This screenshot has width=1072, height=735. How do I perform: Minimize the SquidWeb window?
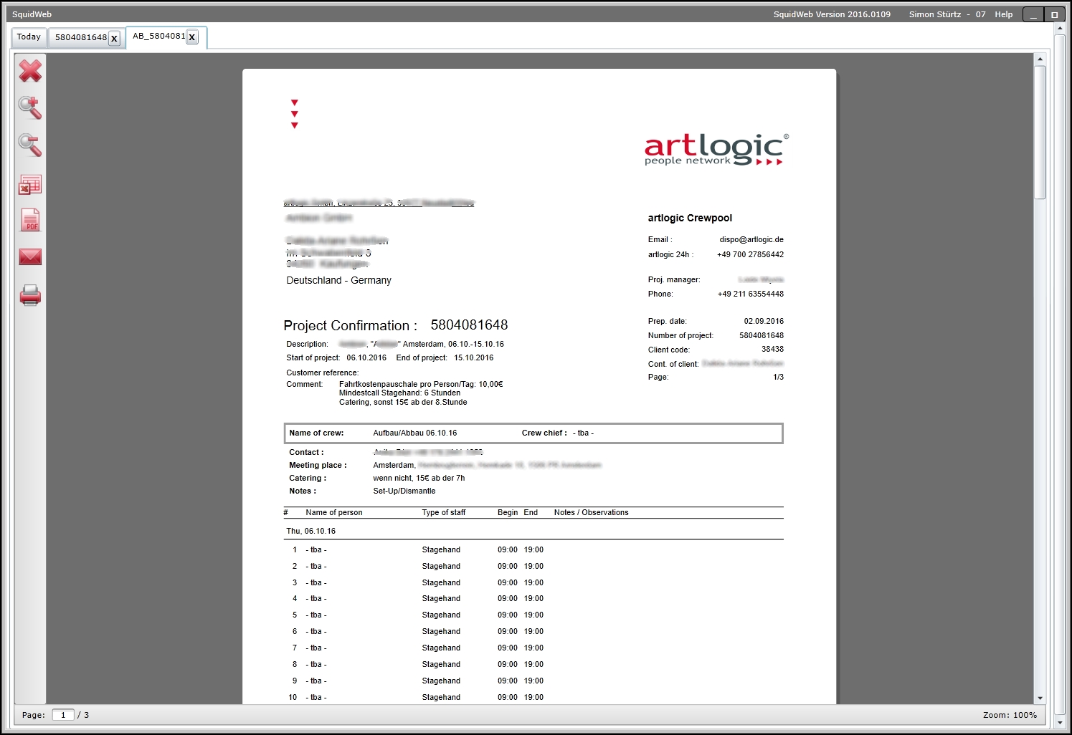(1033, 14)
